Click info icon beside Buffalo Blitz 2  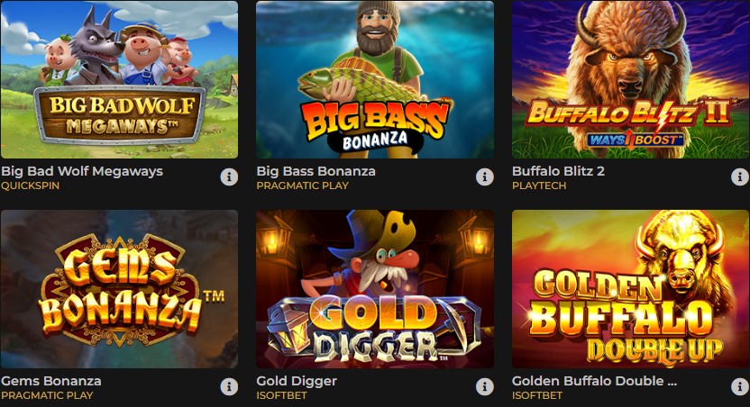tap(740, 176)
